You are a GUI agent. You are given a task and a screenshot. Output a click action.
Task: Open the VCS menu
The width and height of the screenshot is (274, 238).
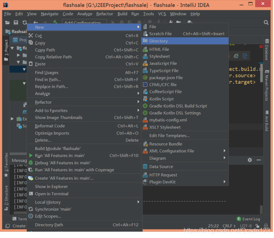162,14
